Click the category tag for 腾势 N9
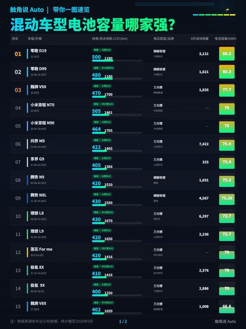The image size is (246, 329). (102, 176)
